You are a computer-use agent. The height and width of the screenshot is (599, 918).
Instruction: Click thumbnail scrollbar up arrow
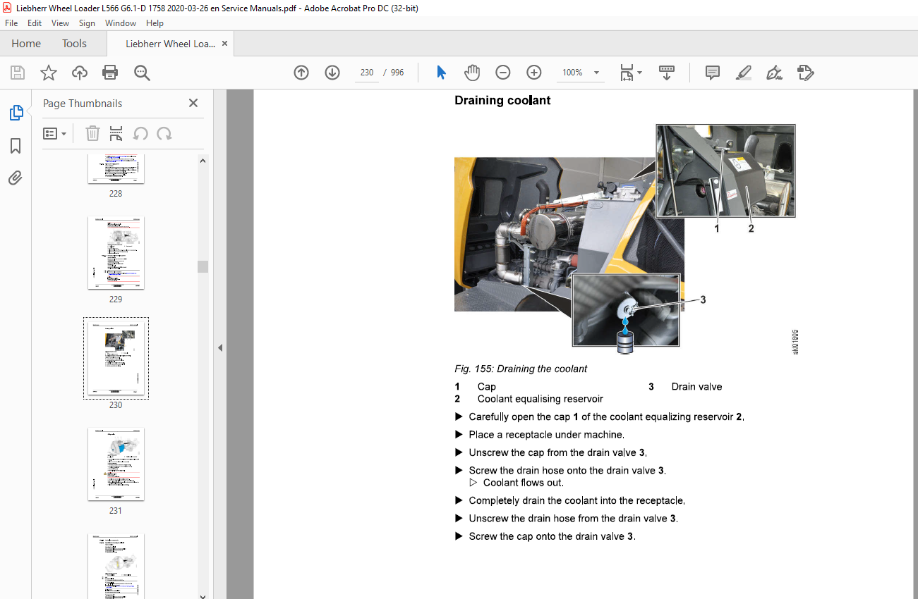pos(203,161)
